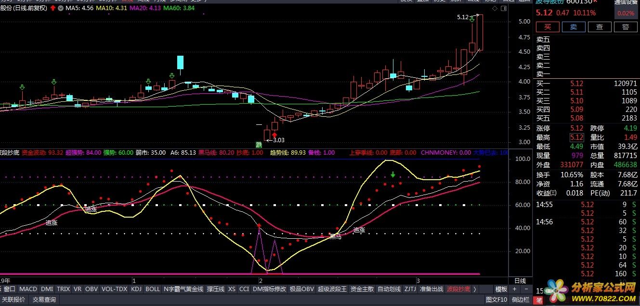Click the 警 alert button
640x306 pixels.
coord(626,27)
